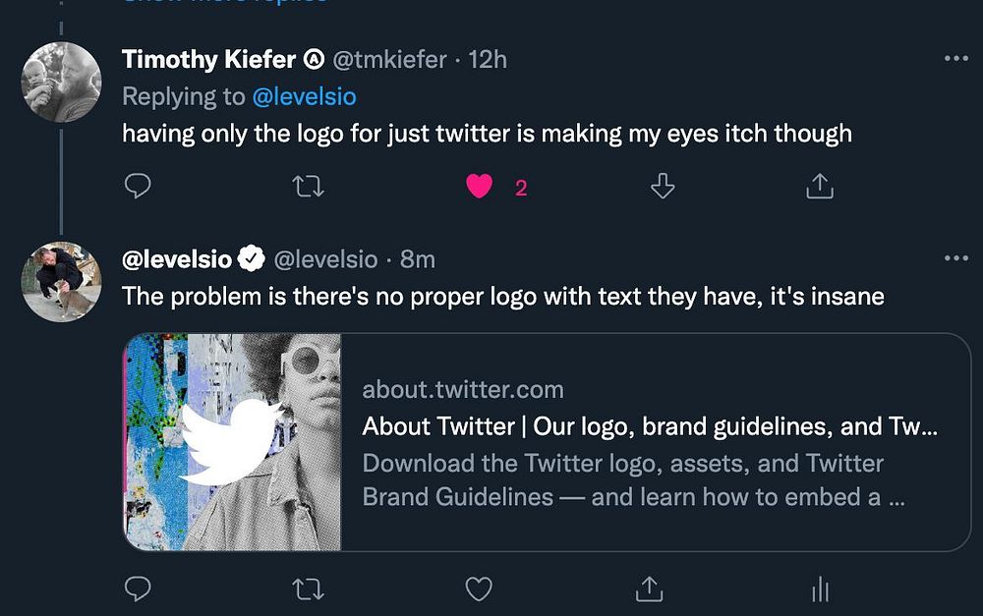Viewport: 983px width, 616px height.
Task: Share Timothy Kiefer's tweet
Action: point(819,186)
